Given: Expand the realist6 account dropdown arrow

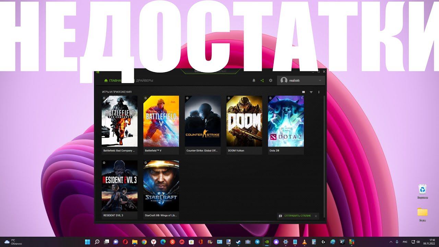Looking at the screenshot, I should click(x=320, y=80).
